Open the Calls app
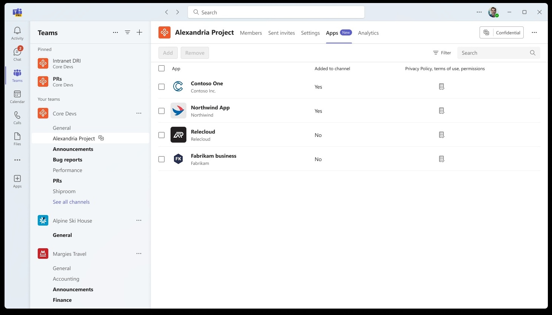Image resolution: width=552 pixels, height=315 pixels. tap(17, 118)
